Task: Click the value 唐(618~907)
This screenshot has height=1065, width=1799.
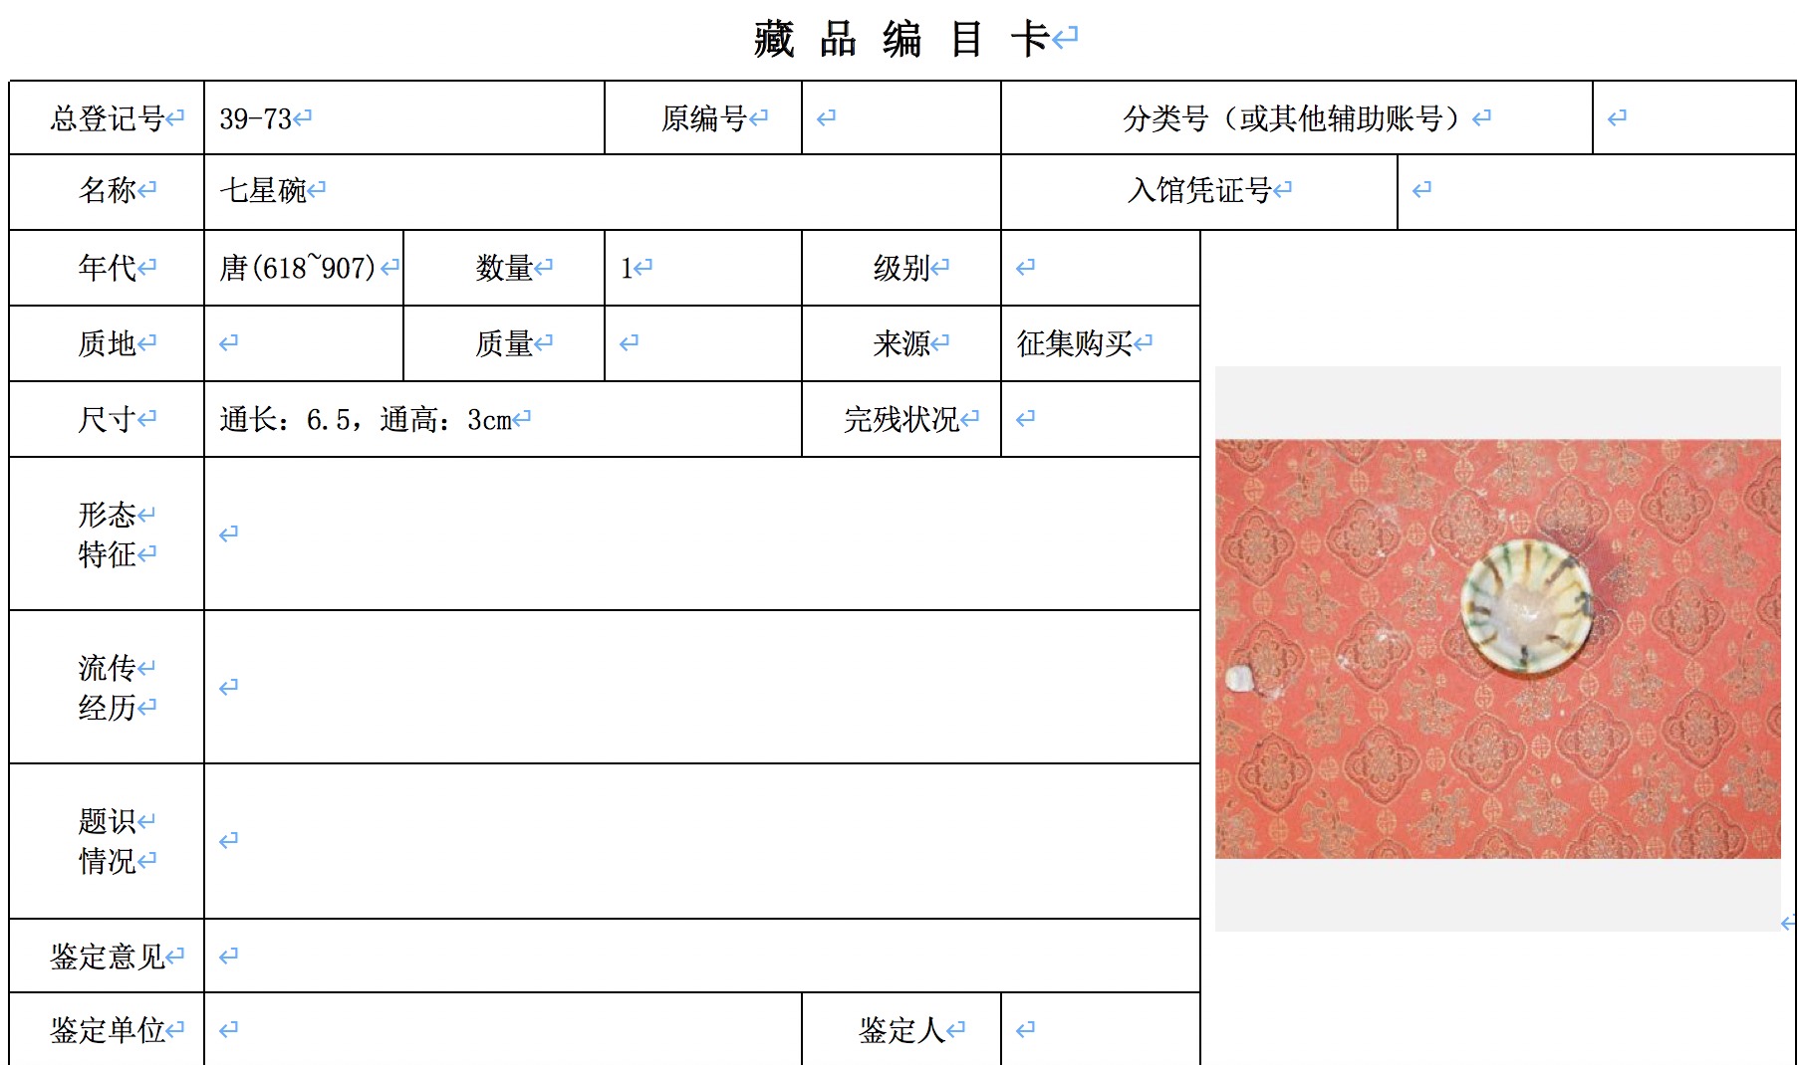Action: 298,268
